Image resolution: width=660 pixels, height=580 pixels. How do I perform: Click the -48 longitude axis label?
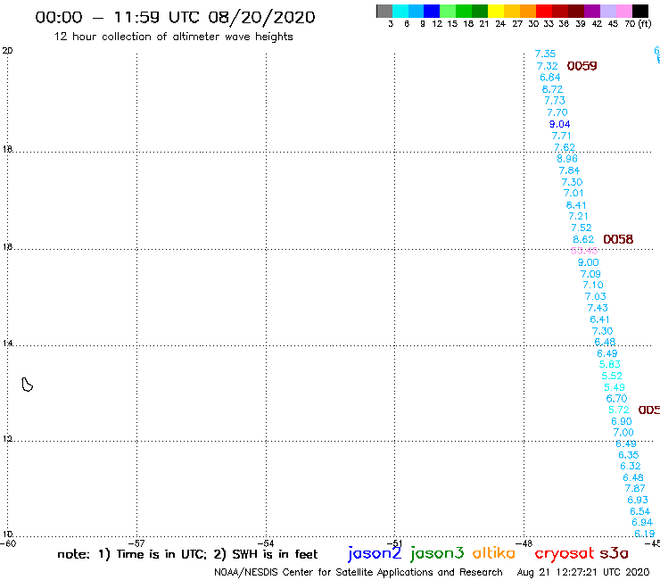[x=524, y=543]
